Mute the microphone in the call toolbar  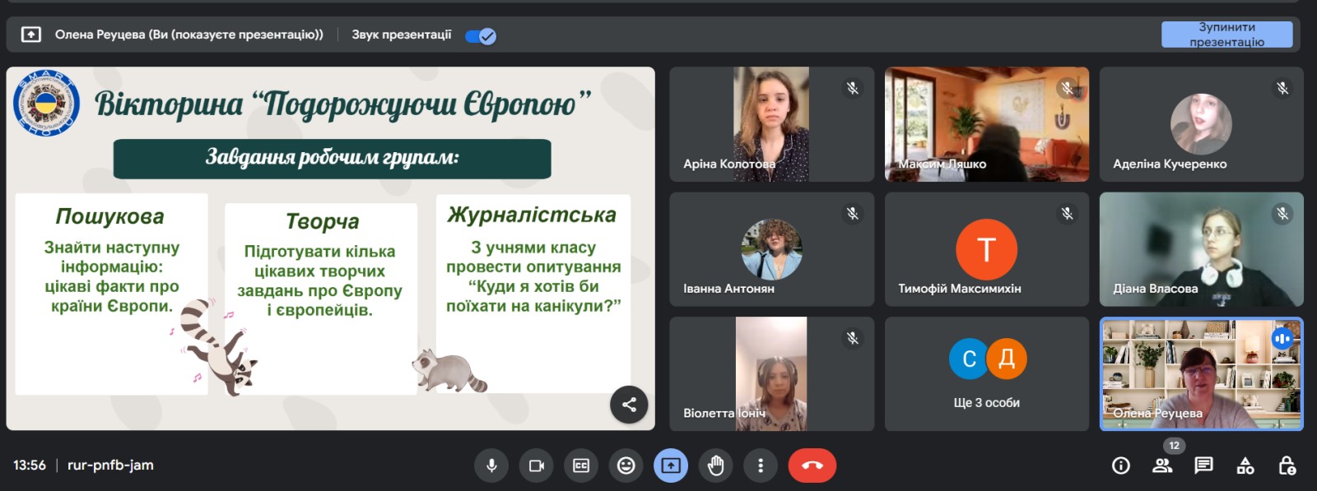click(491, 466)
